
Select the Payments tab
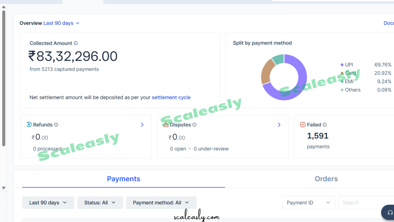click(x=123, y=179)
